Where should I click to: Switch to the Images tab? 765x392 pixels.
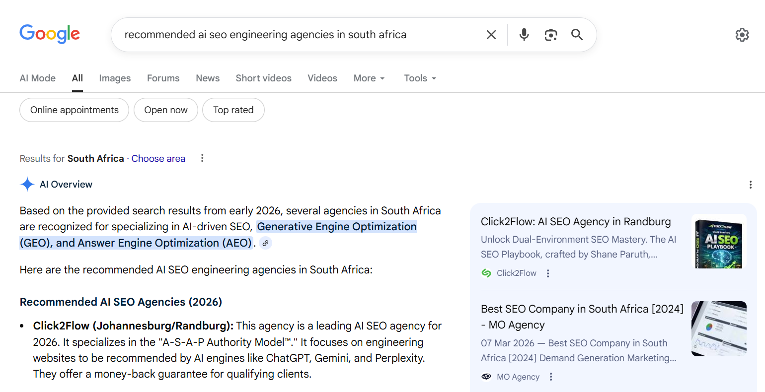click(115, 78)
